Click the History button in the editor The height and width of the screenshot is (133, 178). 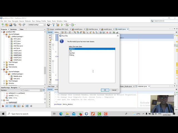(56, 32)
